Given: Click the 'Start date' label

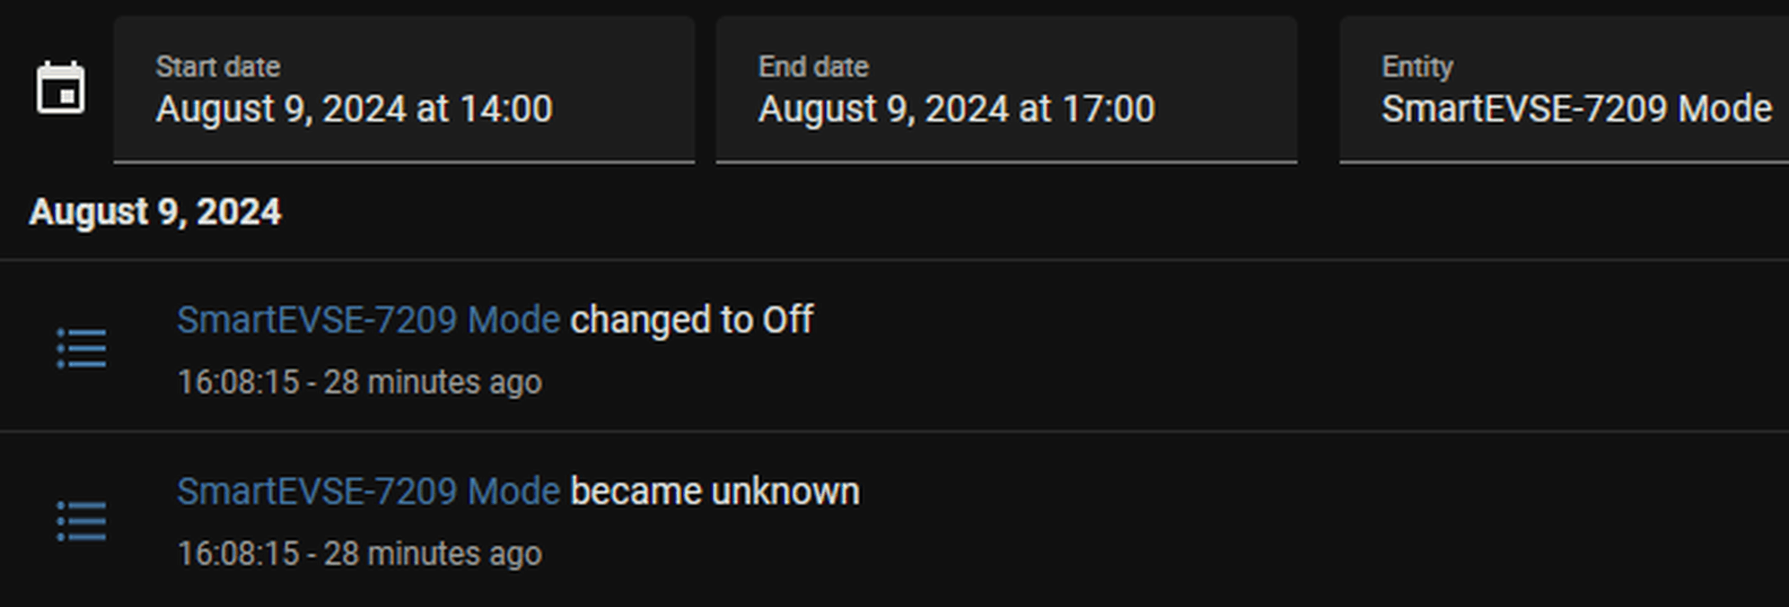Looking at the screenshot, I should (218, 66).
